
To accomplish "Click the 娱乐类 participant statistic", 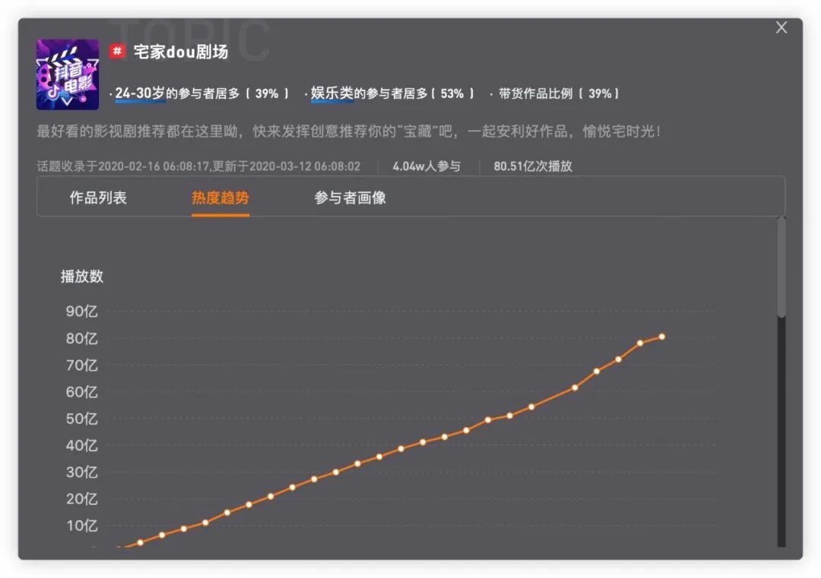I will [x=392, y=93].
